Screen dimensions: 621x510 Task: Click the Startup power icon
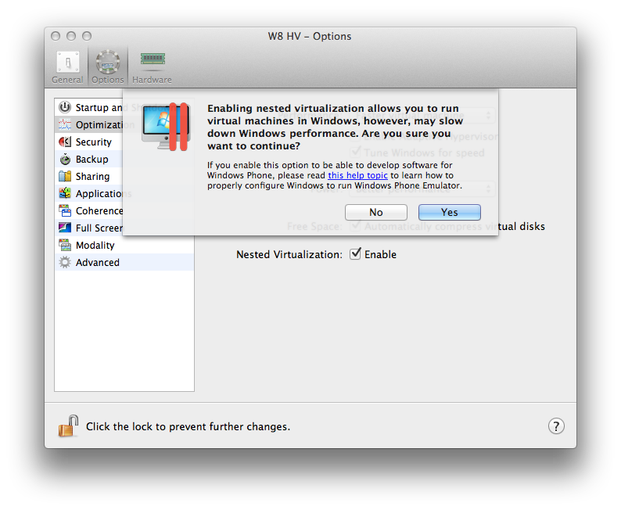coord(65,107)
